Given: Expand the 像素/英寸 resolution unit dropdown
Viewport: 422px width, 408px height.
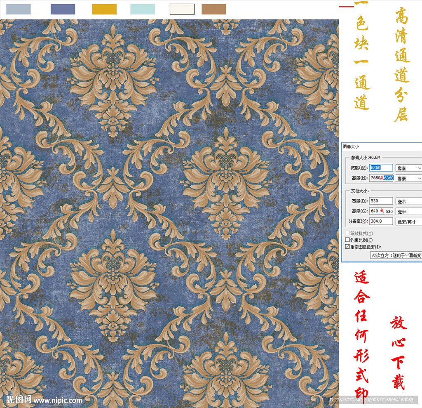Looking at the screenshot, I should point(408,222).
